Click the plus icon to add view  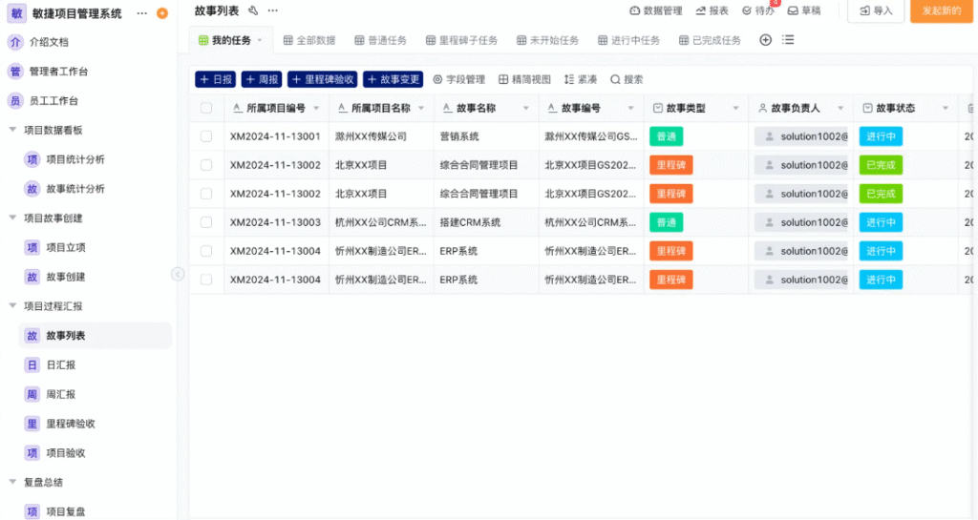[x=765, y=40]
